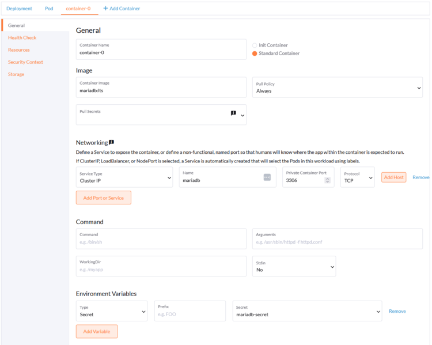Screen dimensions: 432x345
Task: Click the Pull Secrets info flag icon
Action: (x=233, y=113)
